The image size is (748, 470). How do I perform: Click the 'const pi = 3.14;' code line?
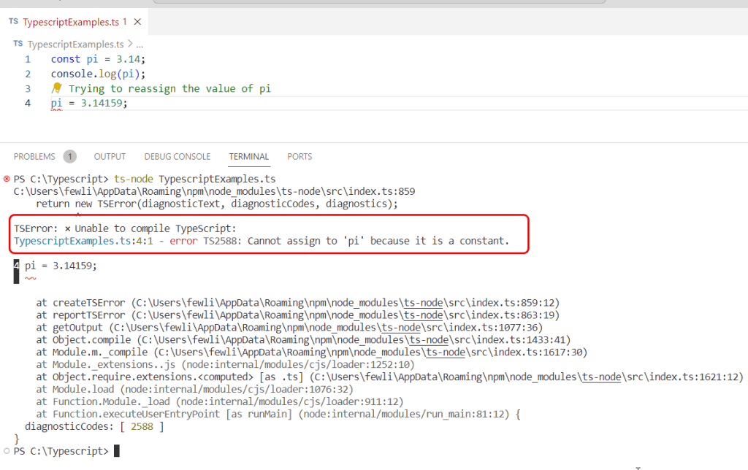coord(98,59)
